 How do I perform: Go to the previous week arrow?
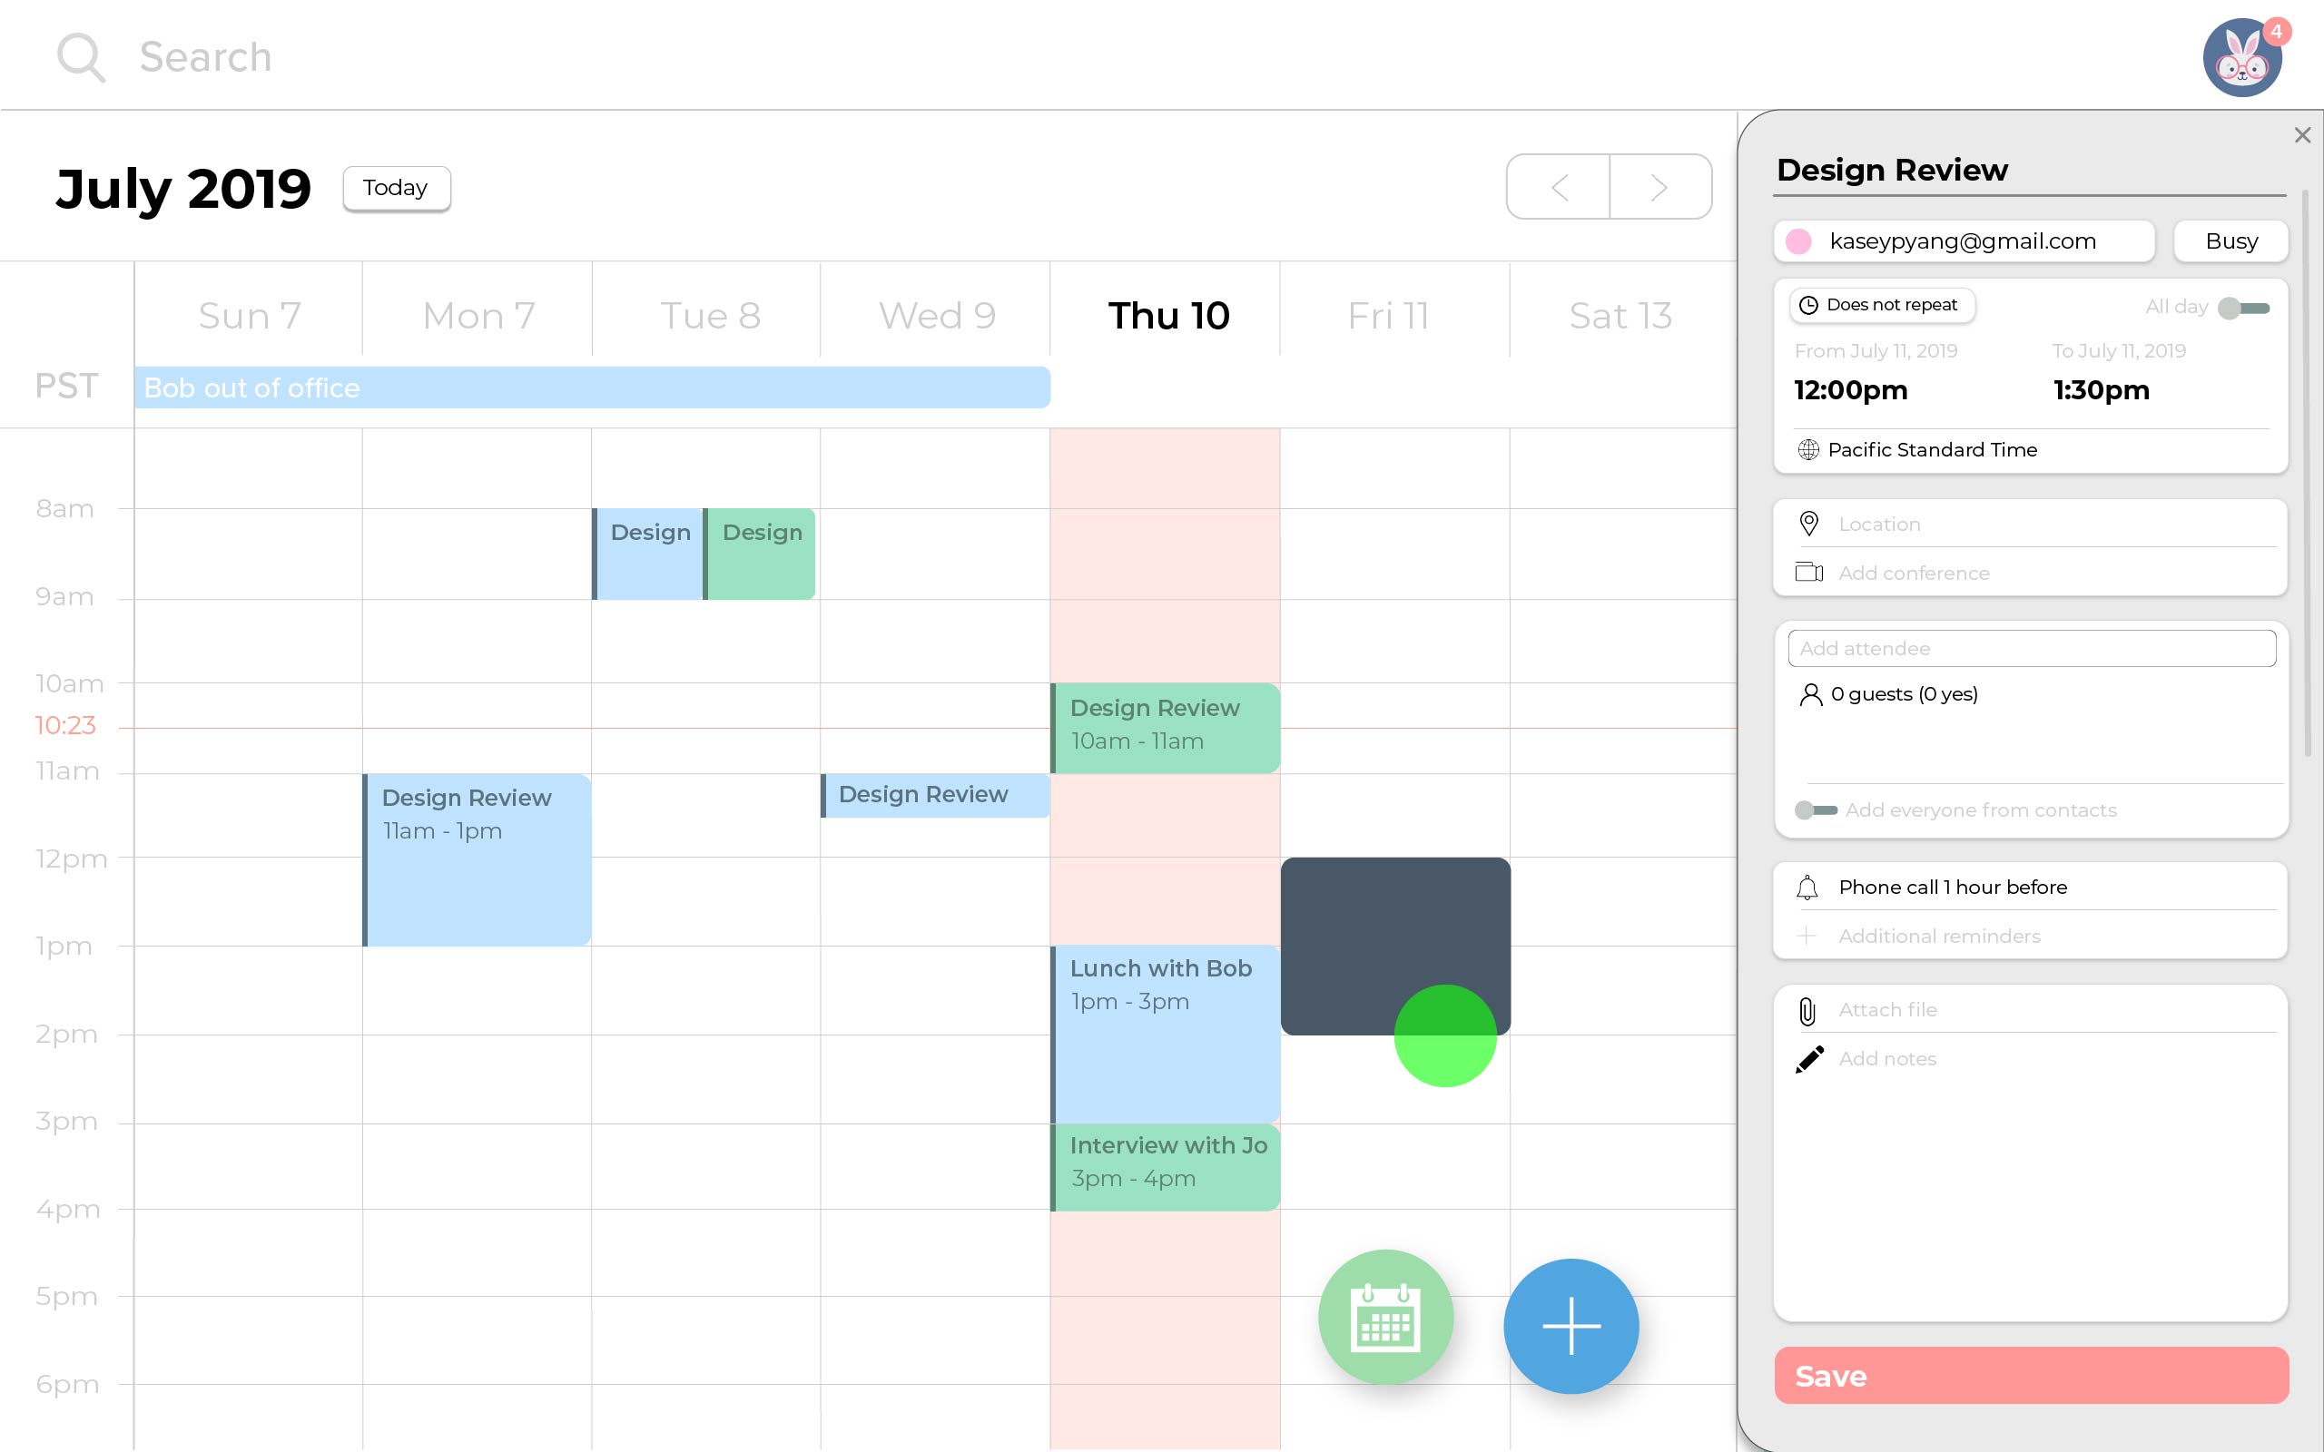tap(1559, 187)
